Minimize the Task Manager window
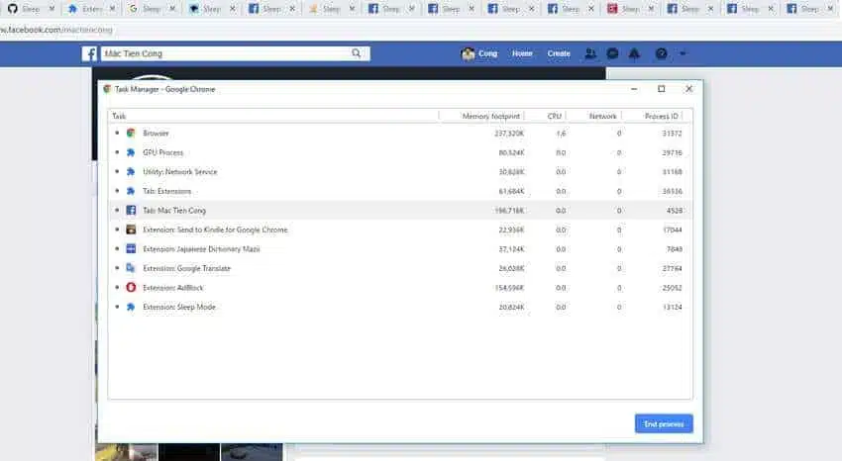The width and height of the screenshot is (842, 461). pos(634,89)
